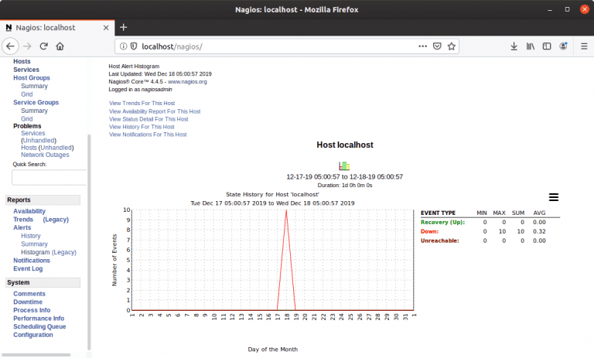Viewport: 594px width, 358px height.
Task: Open a new browser tab
Action: 124,27
